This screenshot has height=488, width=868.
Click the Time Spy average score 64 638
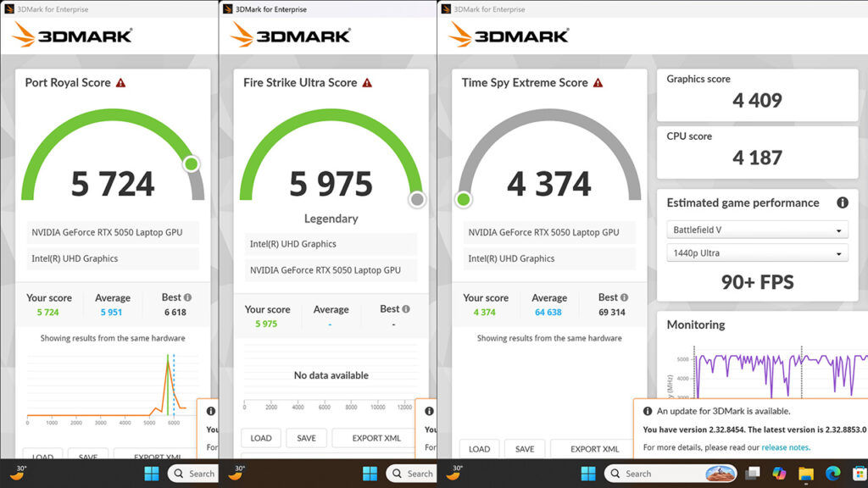[548, 313]
